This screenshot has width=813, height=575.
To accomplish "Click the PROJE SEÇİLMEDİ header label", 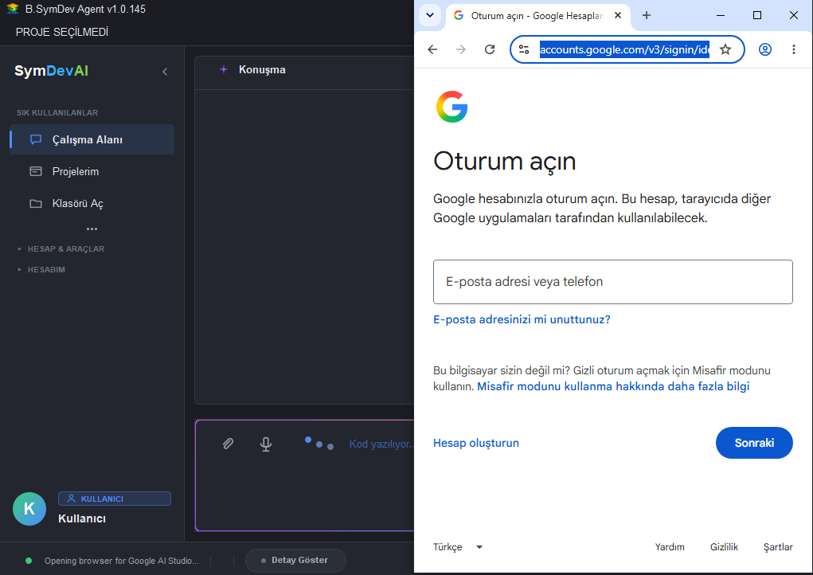I will pos(62,32).
